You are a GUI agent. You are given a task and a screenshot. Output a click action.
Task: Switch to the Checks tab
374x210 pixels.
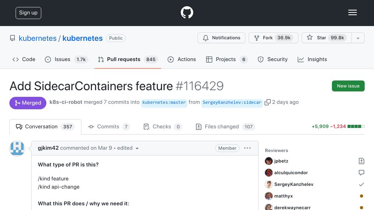[x=163, y=127]
